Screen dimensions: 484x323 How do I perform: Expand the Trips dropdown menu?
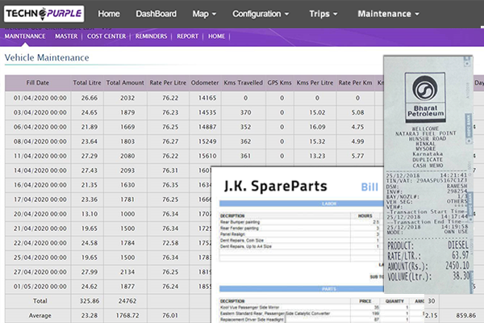coord(323,14)
